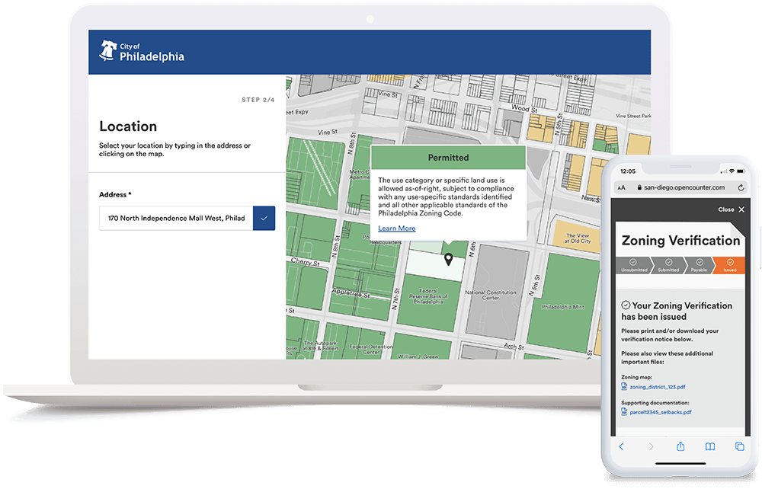Download the zoning_district_123.pdf file
762x489 pixels.
coord(653,387)
